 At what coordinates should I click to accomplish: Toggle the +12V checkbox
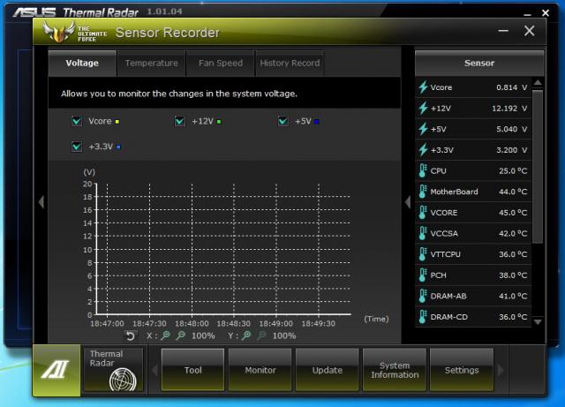[179, 121]
